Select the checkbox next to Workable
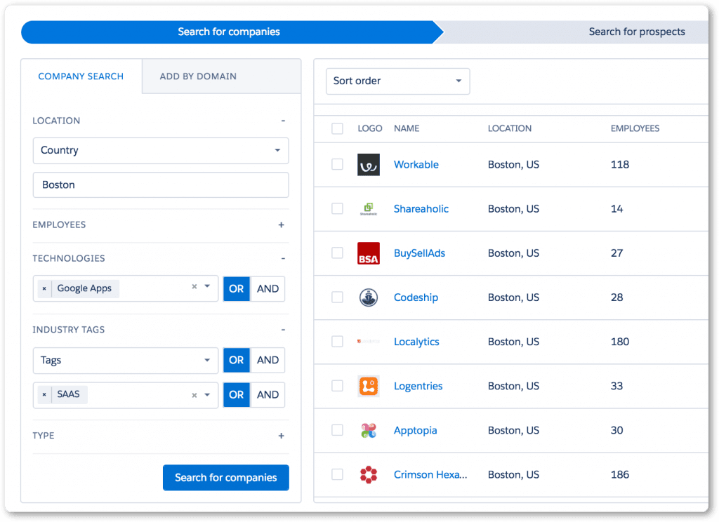The image size is (719, 522). [337, 164]
